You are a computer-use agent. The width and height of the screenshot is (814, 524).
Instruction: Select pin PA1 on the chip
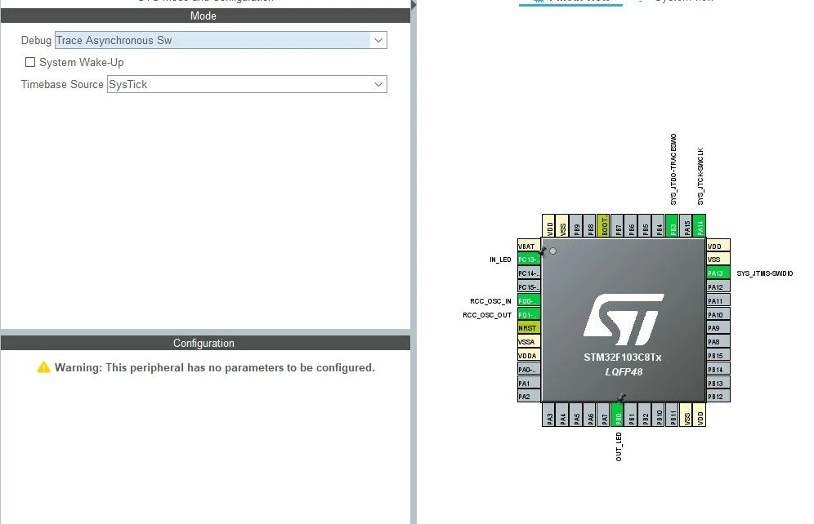coord(529,383)
